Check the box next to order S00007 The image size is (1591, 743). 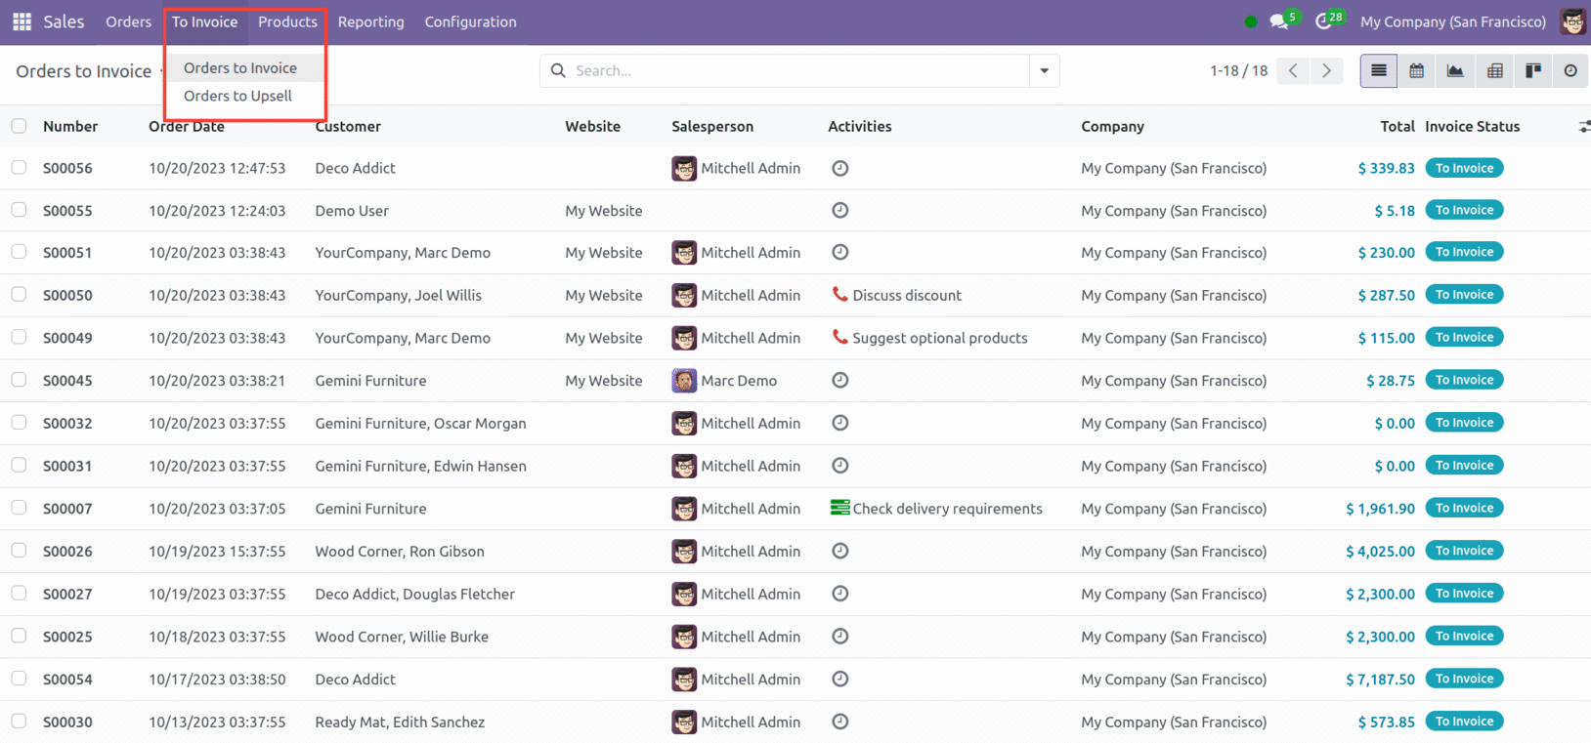tap(19, 508)
